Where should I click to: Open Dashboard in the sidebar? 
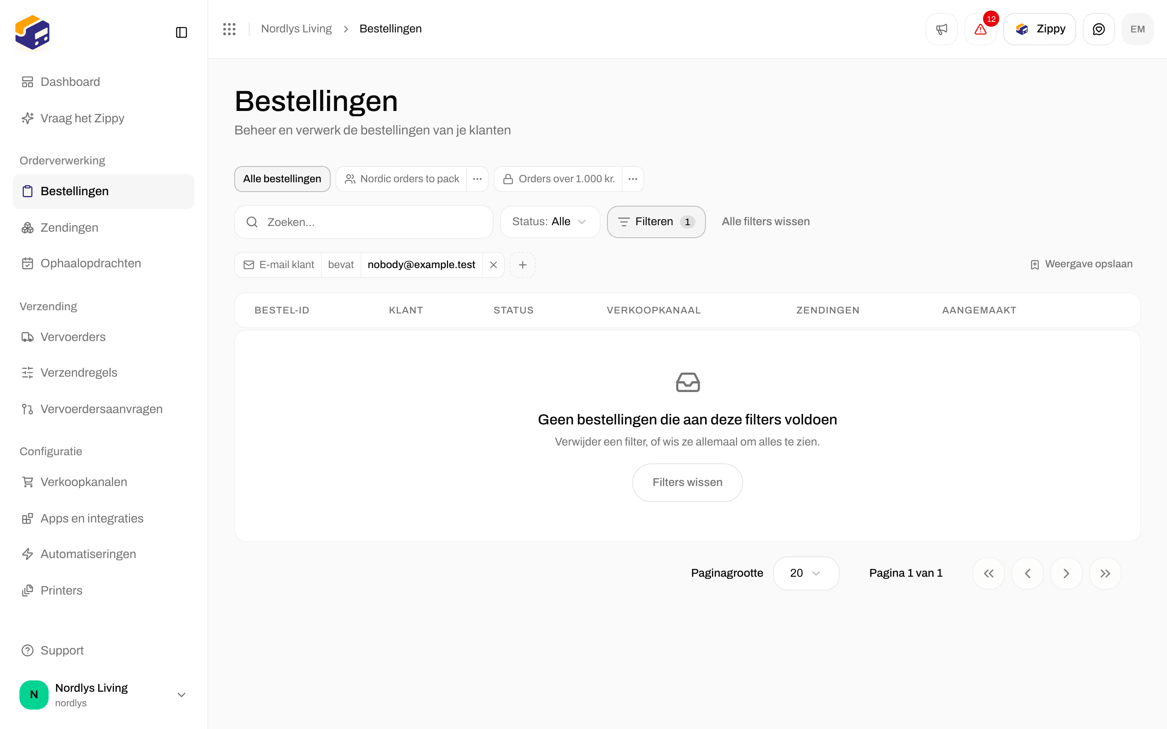103,82
